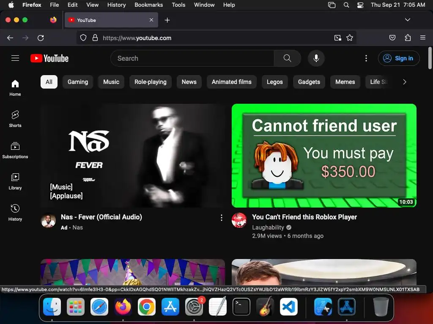Click the date and time in menu bar
This screenshot has height=324, width=433.
click(x=397, y=5)
